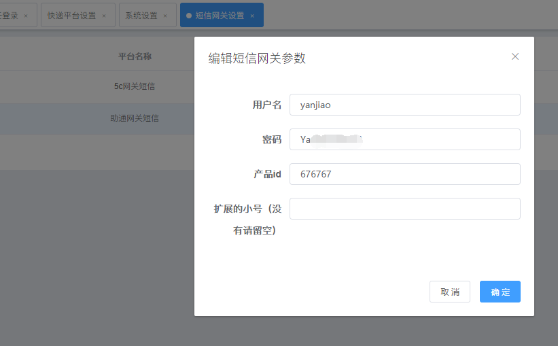The width and height of the screenshot is (558, 346).
Task: Close the 编辑短信网关参数 dialog with X icon
Action: pyautogui.click(x=515, y=56)
